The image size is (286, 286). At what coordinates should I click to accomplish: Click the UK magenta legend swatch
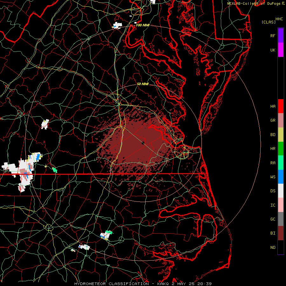(281, 50)
